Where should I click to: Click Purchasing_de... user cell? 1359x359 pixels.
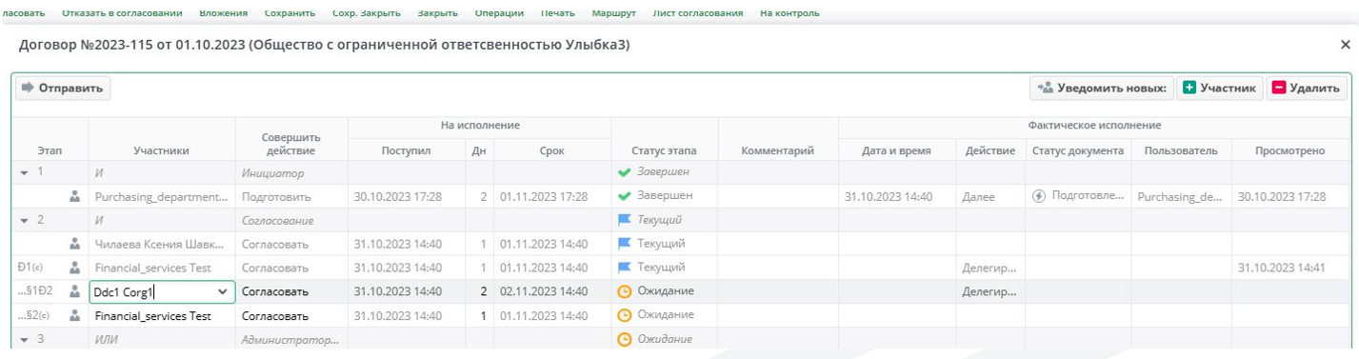[1178, 196]
